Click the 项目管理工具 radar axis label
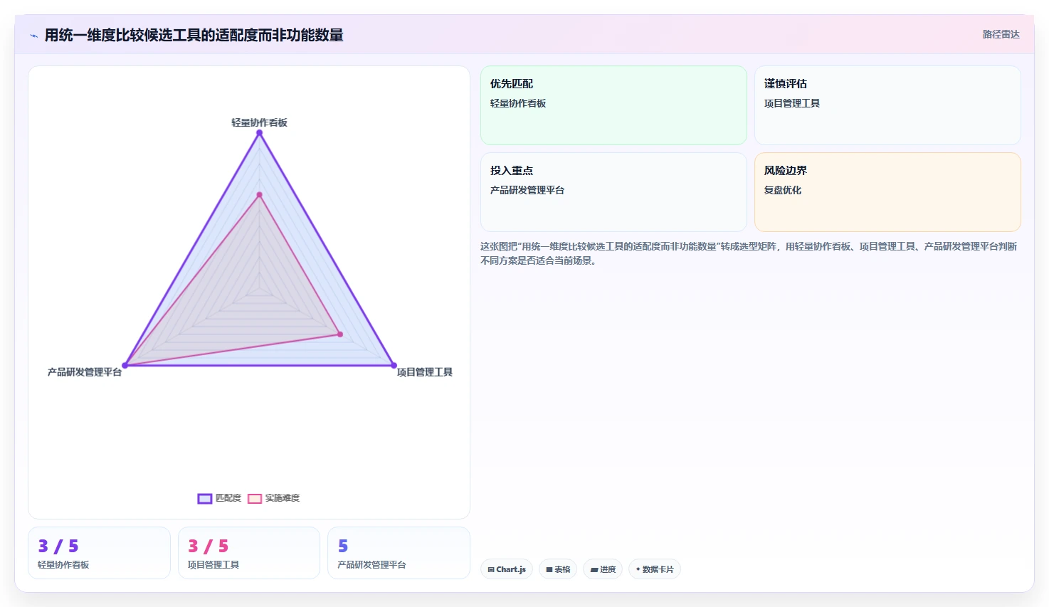1049x607 pixels. [x=425, y=372]
